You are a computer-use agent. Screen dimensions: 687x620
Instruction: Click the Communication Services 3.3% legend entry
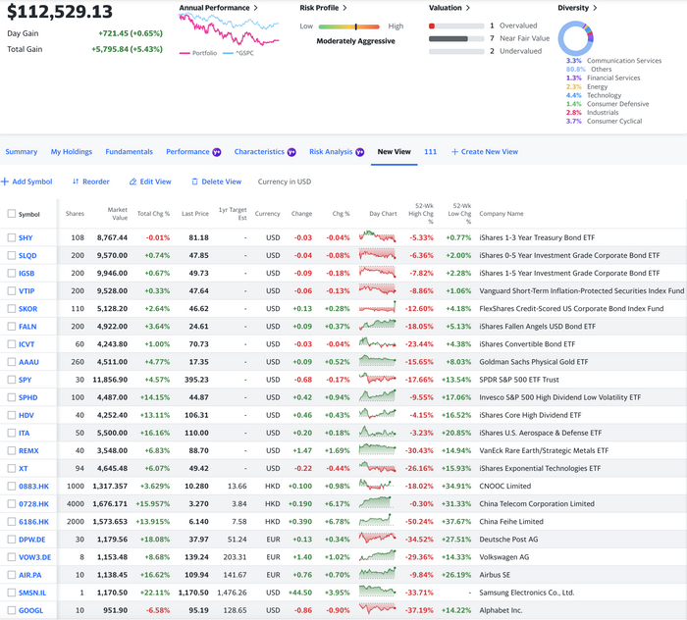pyautogui.click(x=613, y=61)
